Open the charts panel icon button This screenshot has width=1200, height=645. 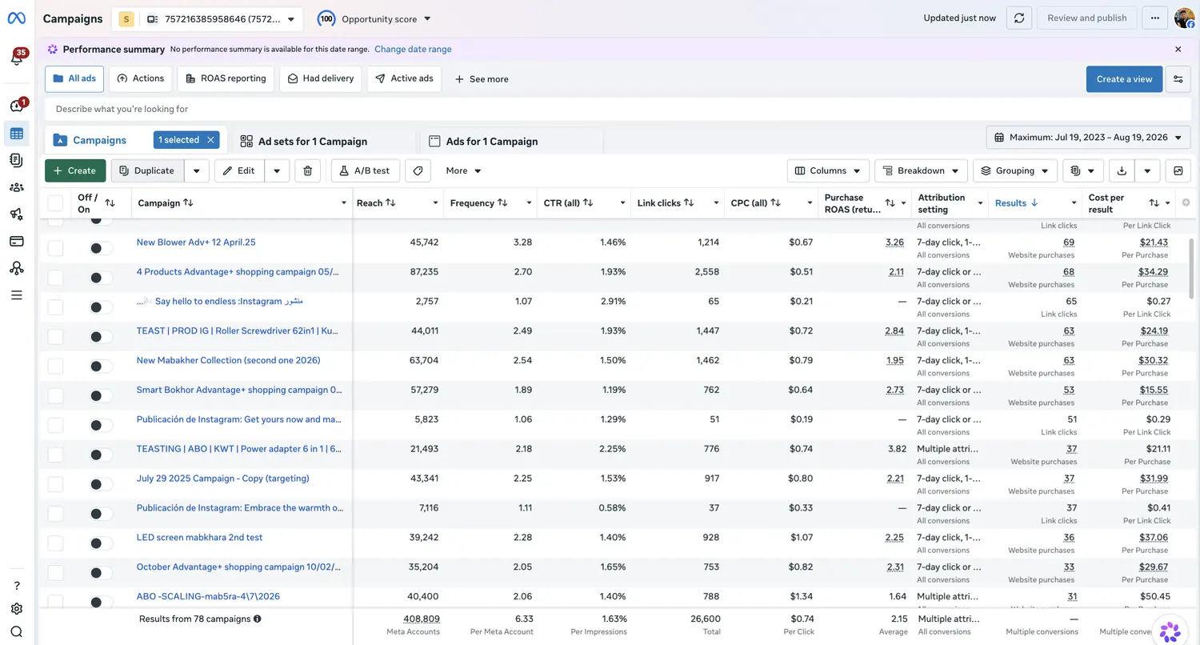[x=1178, y=170]
